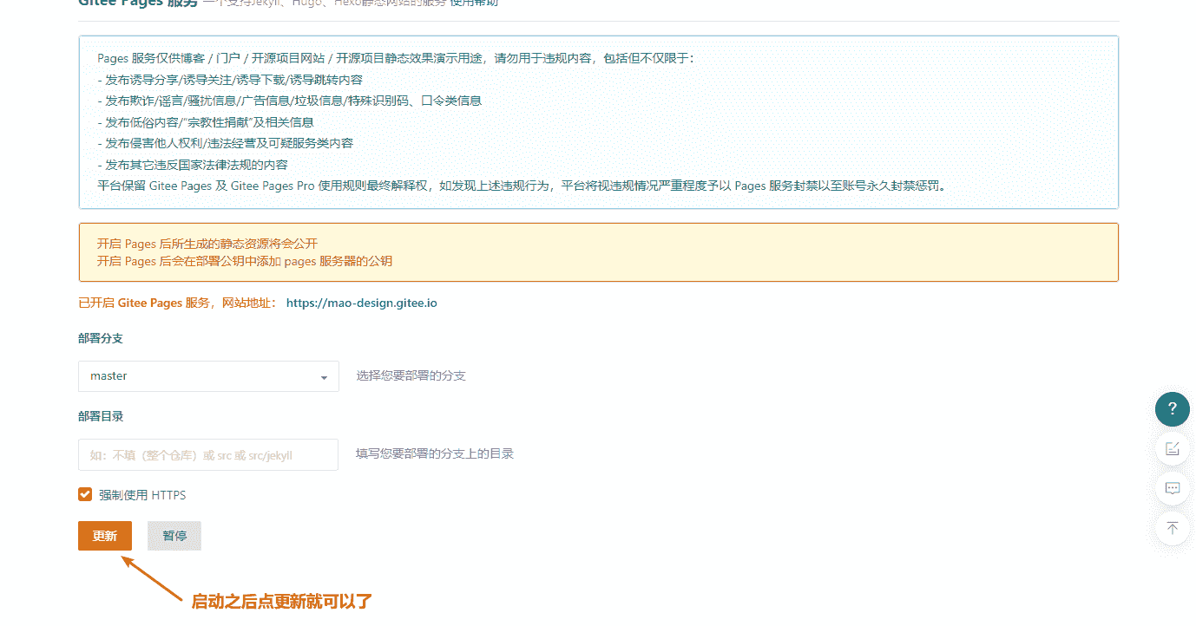The image size is (1196, 626).
Task: Open the https://mao-design.gitee.io site link
Action: [x=361, y=303]
